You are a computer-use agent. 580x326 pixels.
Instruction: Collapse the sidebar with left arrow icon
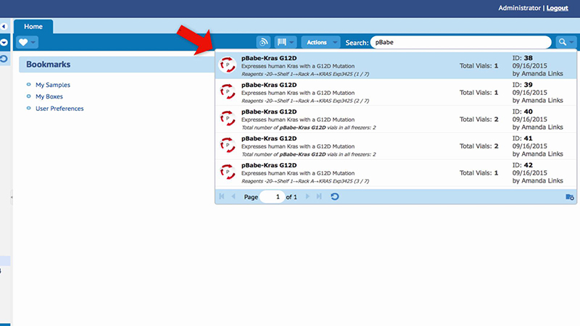pos(4,27)
